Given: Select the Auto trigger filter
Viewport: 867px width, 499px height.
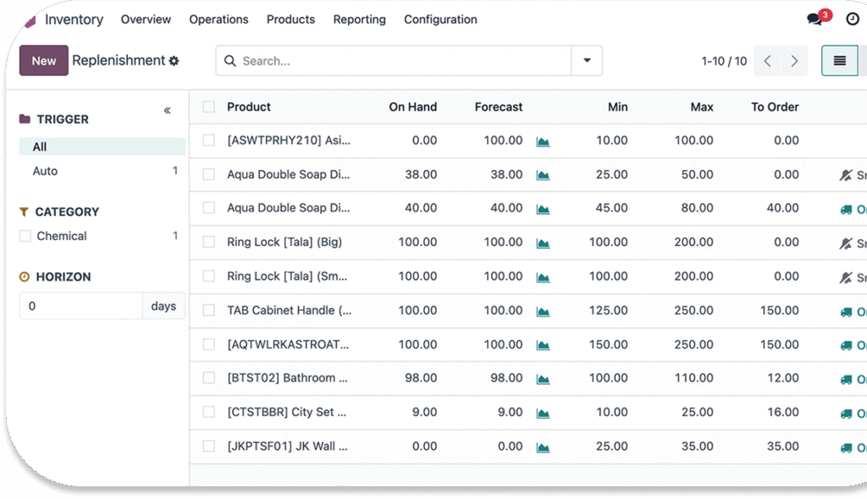Looking at the screenshot, I should pyautogui.click(x=46, y=171).
